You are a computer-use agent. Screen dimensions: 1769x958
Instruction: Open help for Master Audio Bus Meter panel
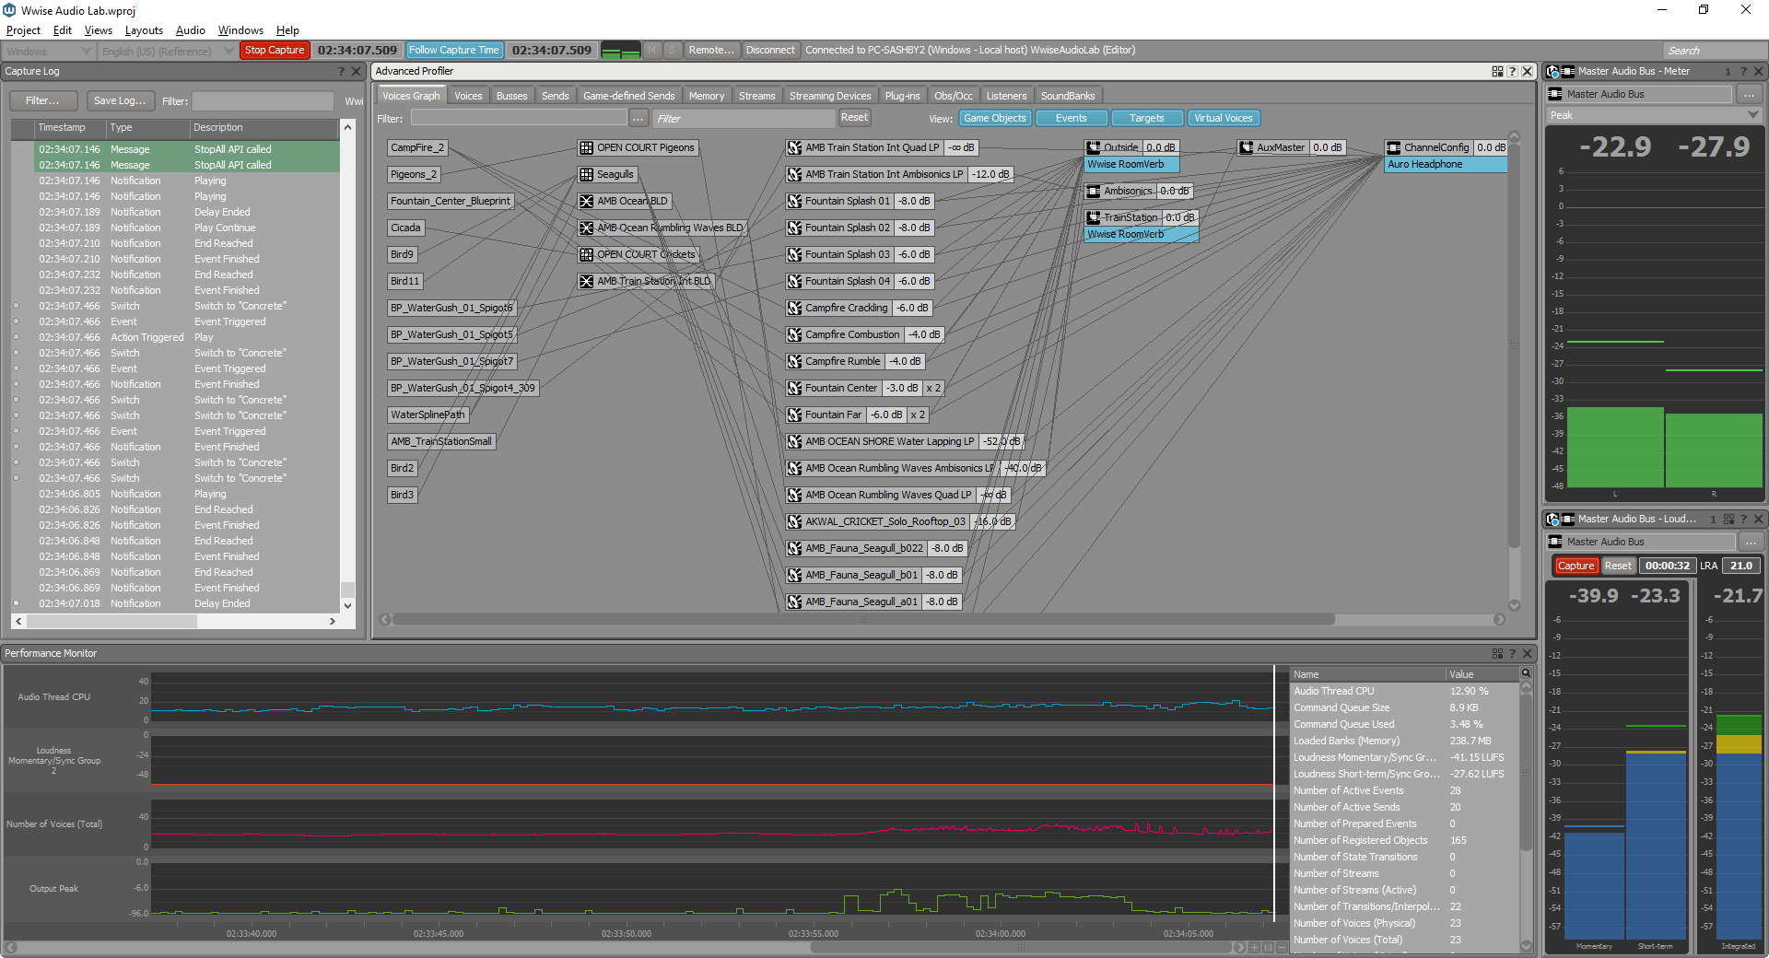coord(1743,71)
